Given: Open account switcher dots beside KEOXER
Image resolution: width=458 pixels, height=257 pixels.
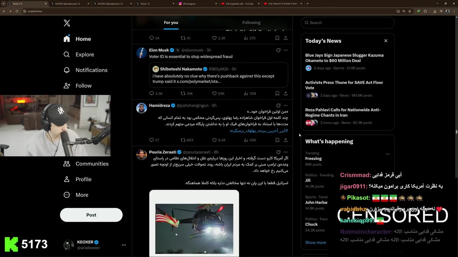Looking at the screenshot, I should point(124,245).
